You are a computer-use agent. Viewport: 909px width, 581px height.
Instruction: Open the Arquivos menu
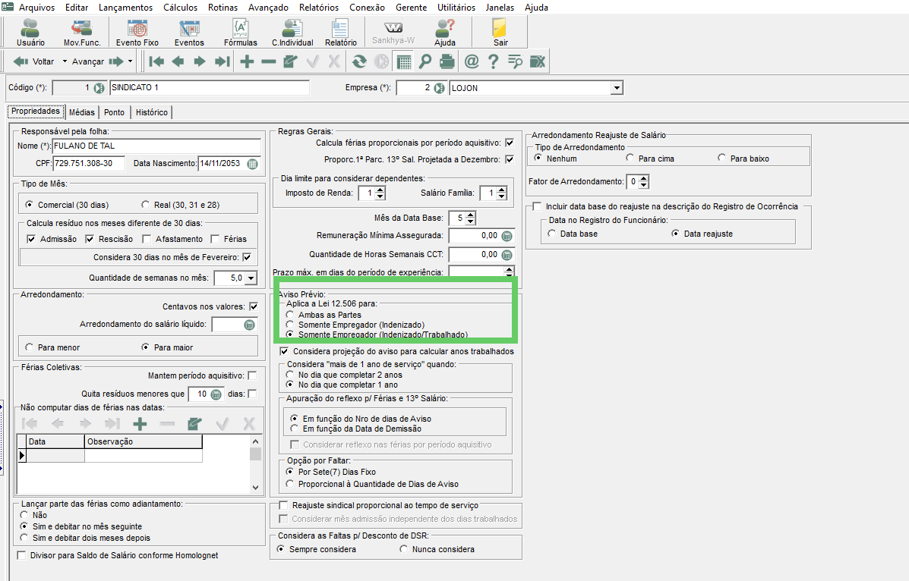click(37, 8)
